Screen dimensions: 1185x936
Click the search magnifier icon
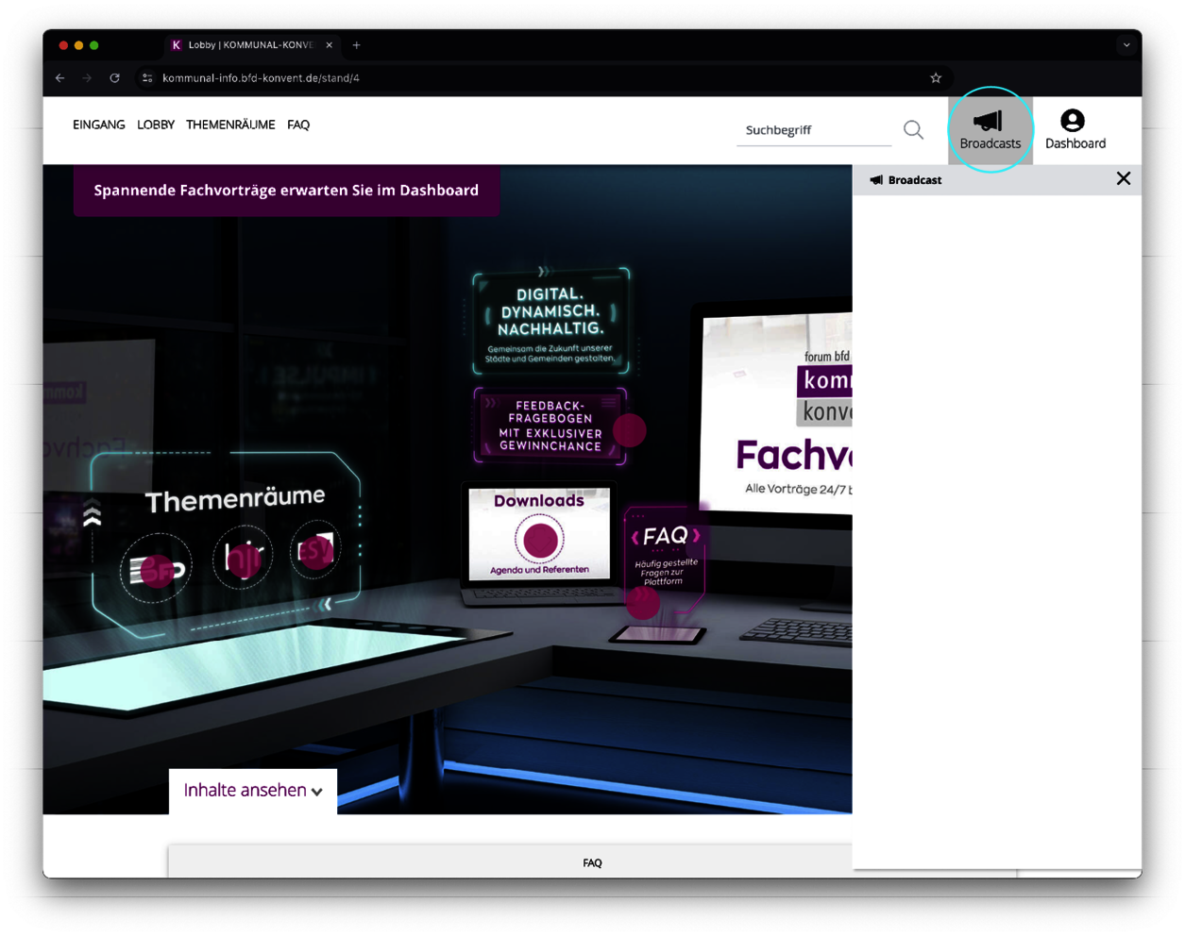coord(913,129)
